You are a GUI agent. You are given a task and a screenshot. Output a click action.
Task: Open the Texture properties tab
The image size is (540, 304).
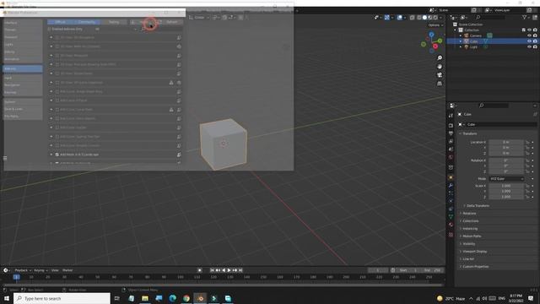tap(451, 235)
